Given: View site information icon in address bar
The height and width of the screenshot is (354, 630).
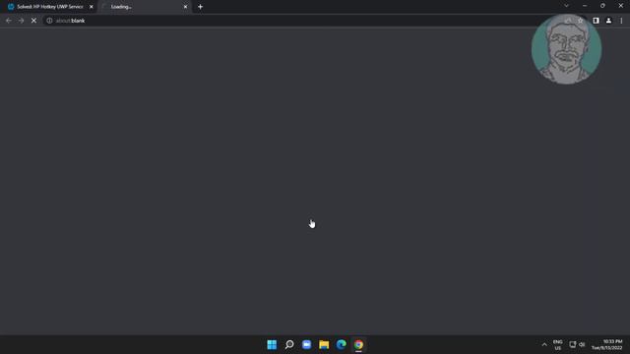Looking at the screenshot, I should point(49,21).
